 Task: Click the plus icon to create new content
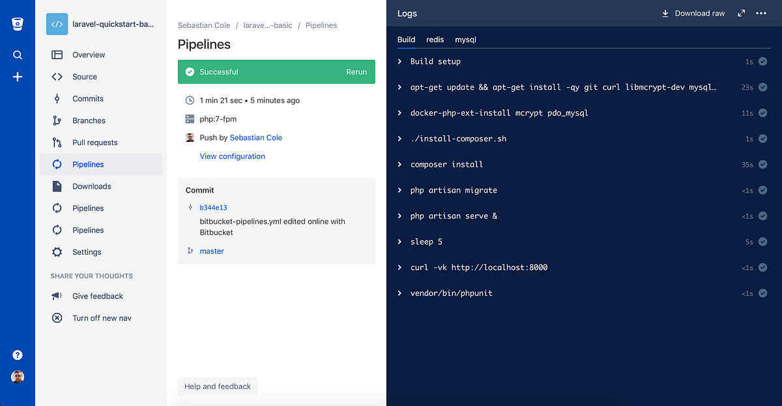tap(17, 76)
